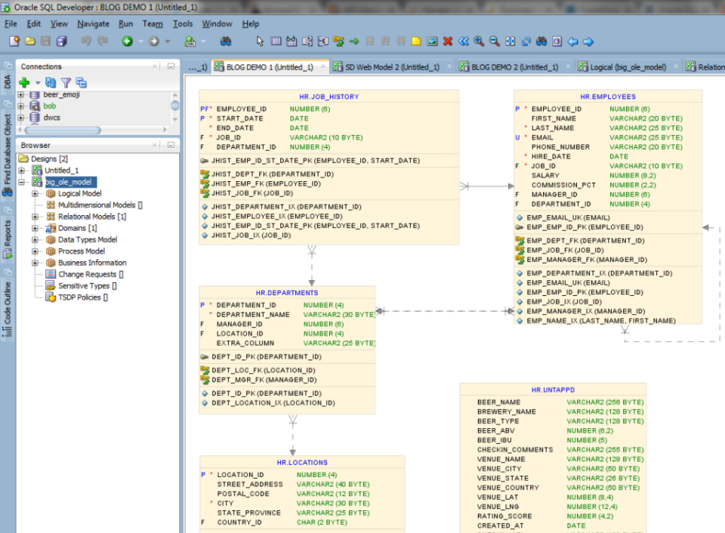Apply a filter to the connections
Viewport: 725px width, 533px height.
(x=66, y=82)
